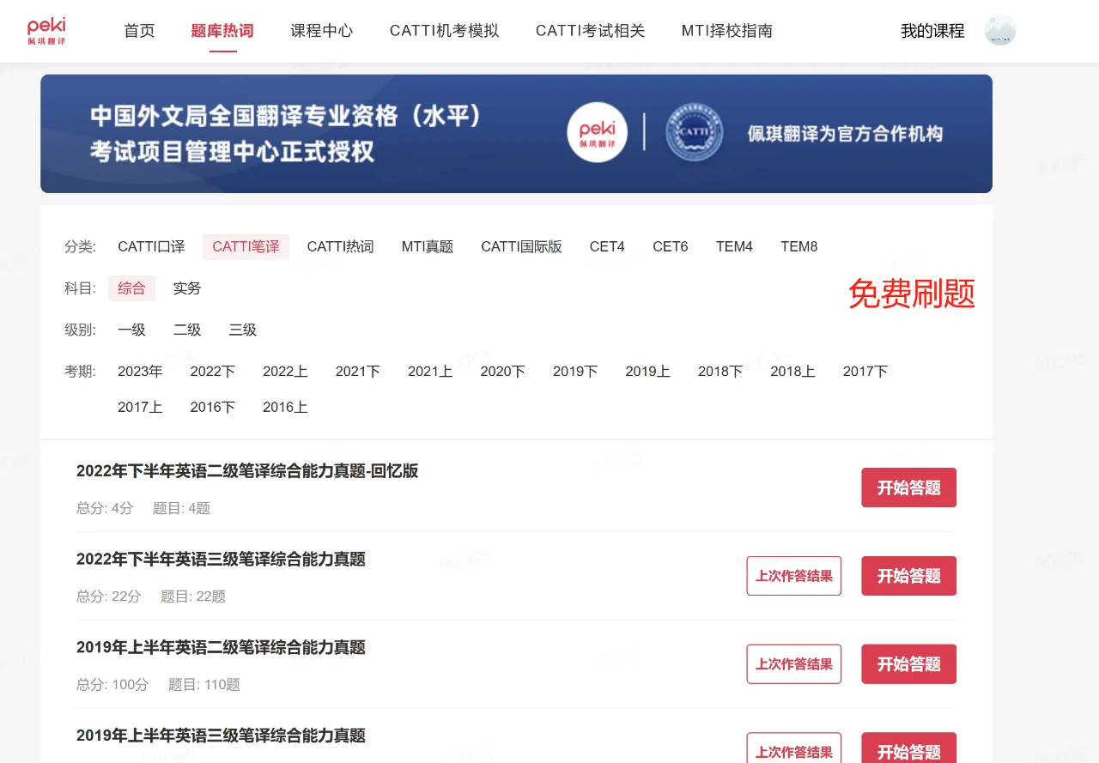
Task: Click the CATTI emblem on the banner
Action: (694, 132)
